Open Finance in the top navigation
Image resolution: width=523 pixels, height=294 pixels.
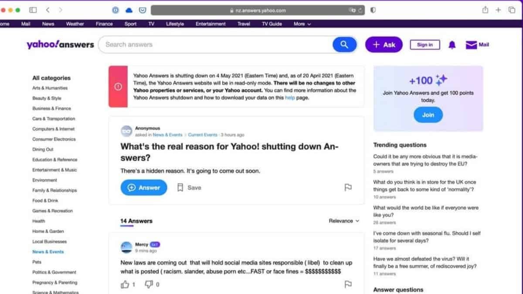(104, 24)
